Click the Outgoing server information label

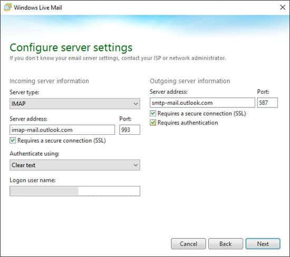pos(190,81)
